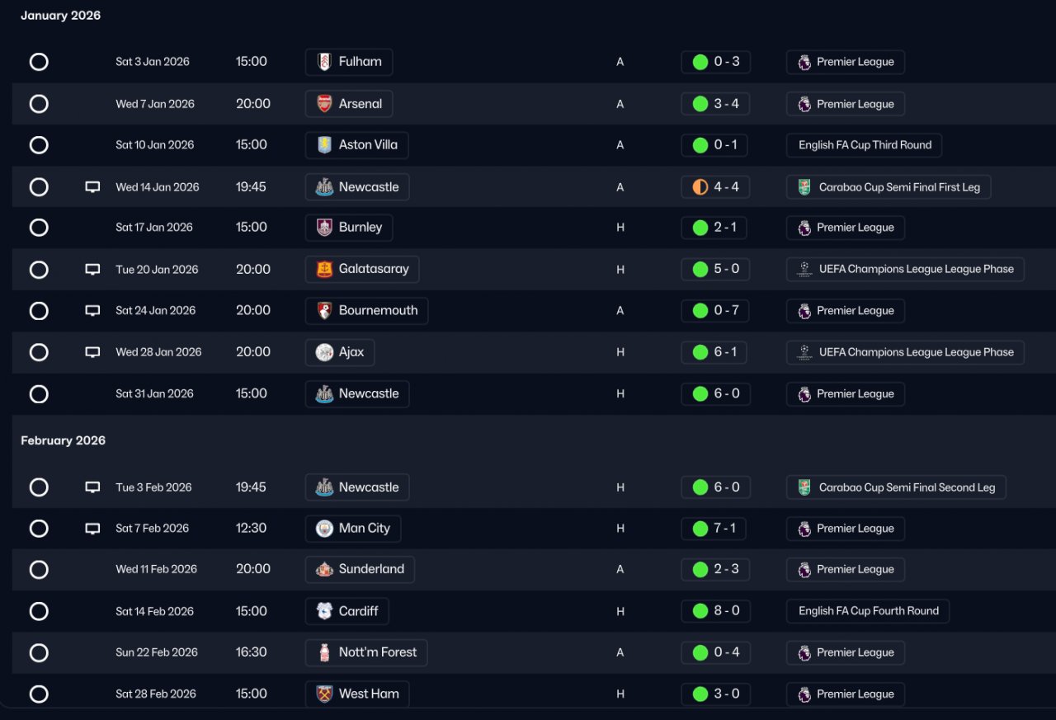Viewport: 1056px width, 720px height.
Task: Click the Ajax club badge
Action: coord(324,352)
